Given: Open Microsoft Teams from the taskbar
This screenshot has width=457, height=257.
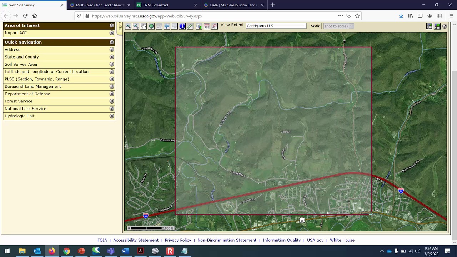Looking at the screenshot, I should [111, 251].
